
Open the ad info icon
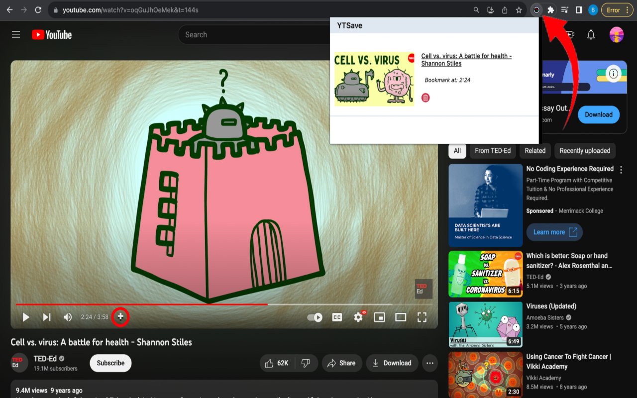point(614,74)
